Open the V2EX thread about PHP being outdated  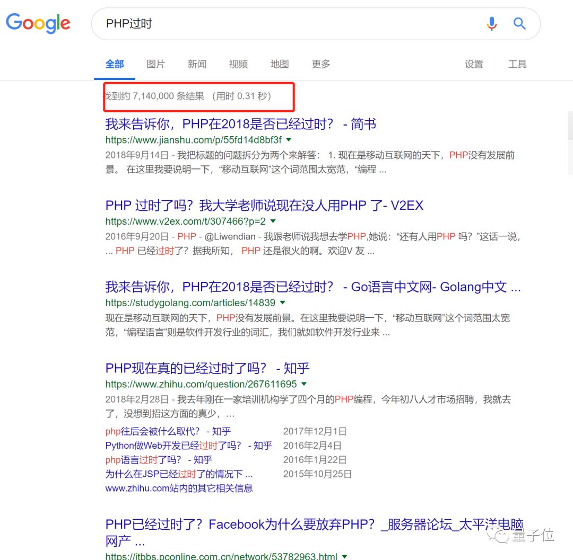[x=264, y=206]
